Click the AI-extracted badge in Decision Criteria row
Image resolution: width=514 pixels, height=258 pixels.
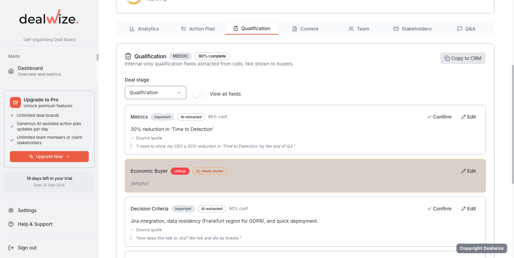tap(212, 209)
